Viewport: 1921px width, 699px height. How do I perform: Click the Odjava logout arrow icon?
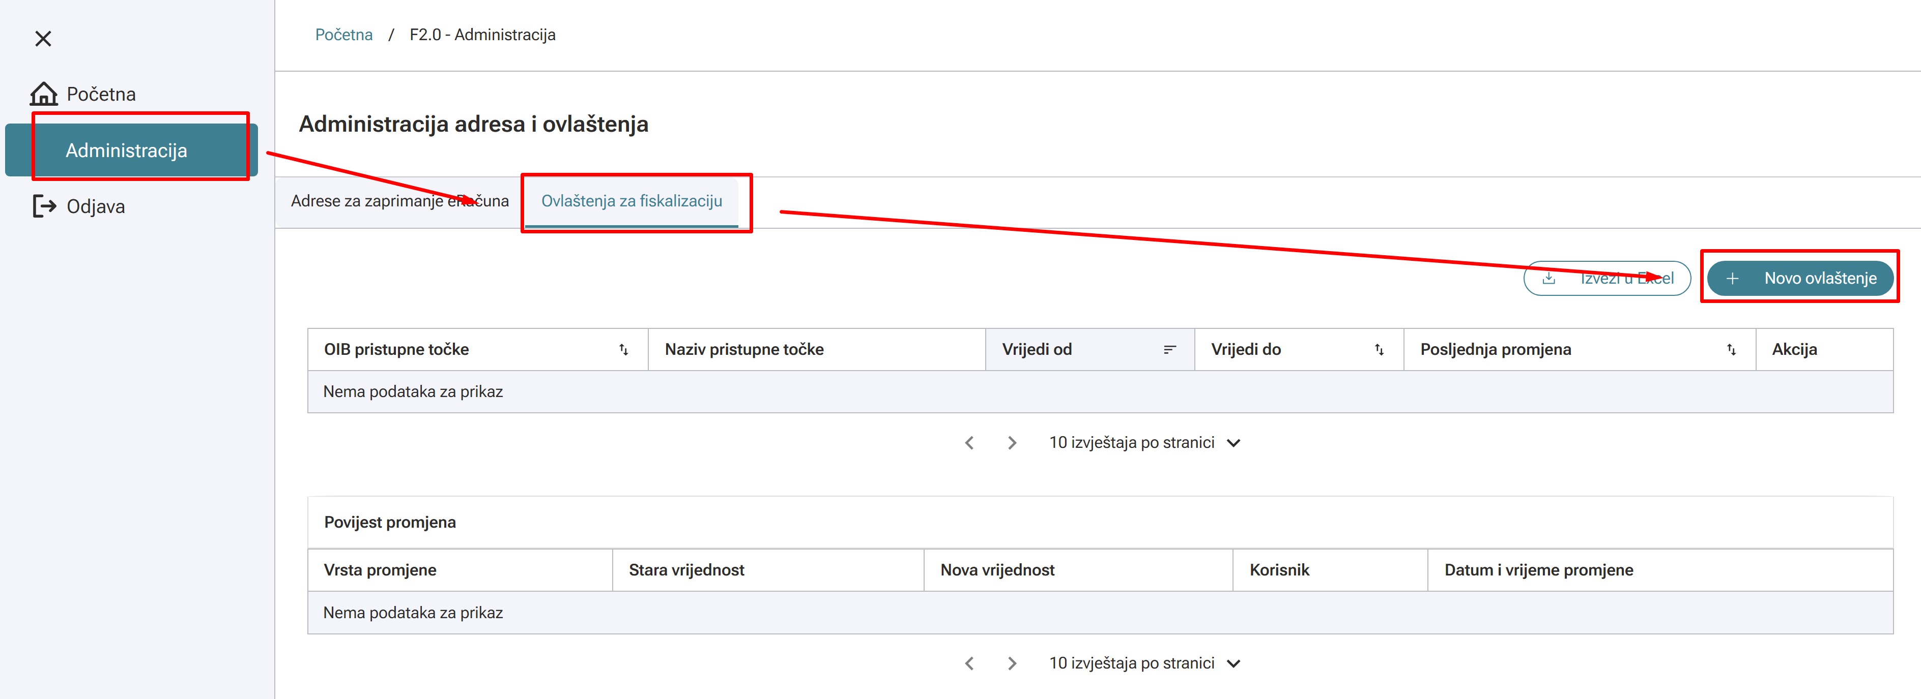[x=44, y=206]
